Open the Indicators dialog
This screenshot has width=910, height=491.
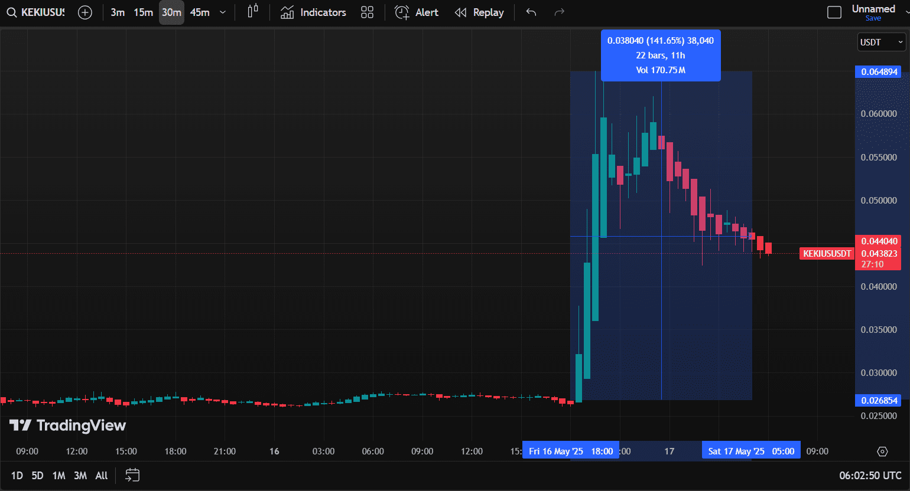313,12
